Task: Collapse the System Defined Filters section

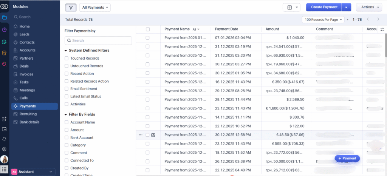Action: click(65, 51)
